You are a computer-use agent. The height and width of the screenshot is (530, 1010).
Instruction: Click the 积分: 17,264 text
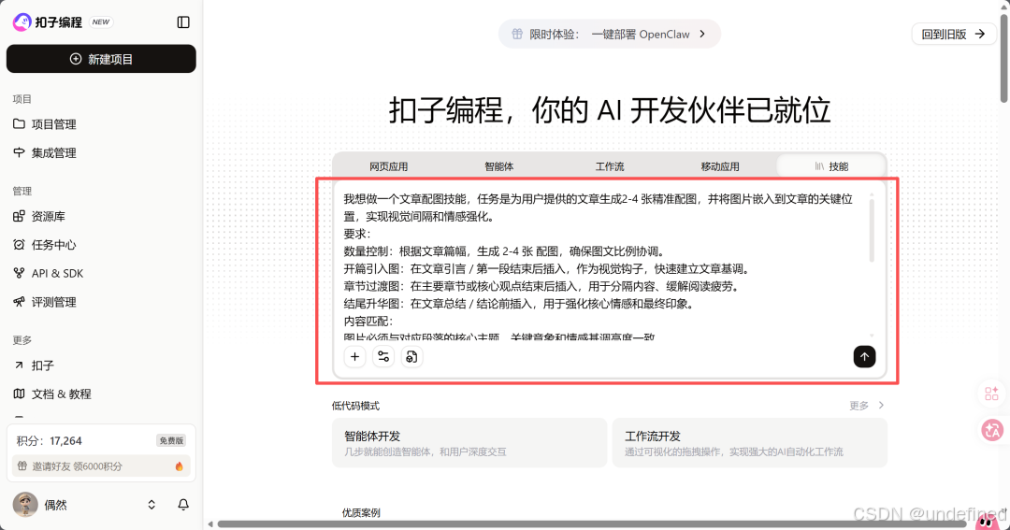50,441
